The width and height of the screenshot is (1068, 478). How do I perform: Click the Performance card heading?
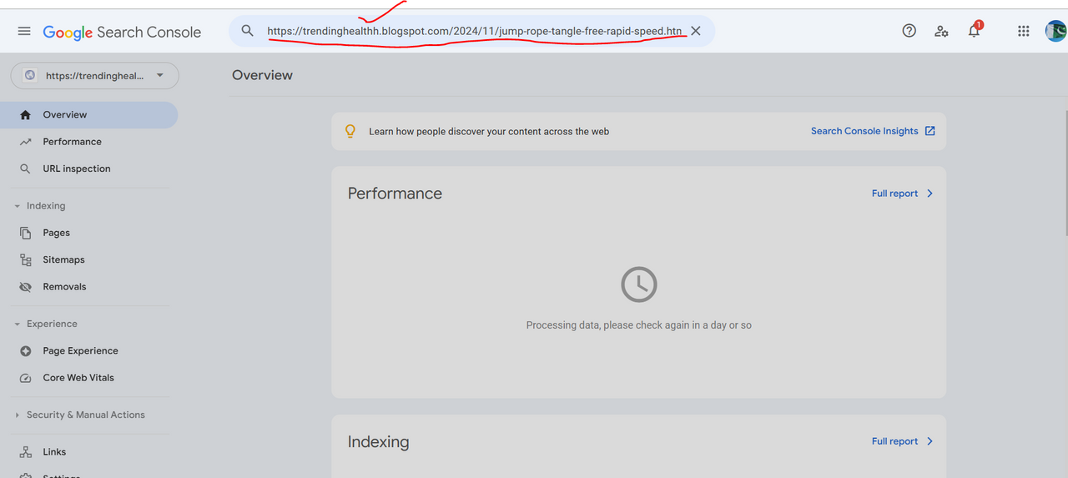(395, 194)
